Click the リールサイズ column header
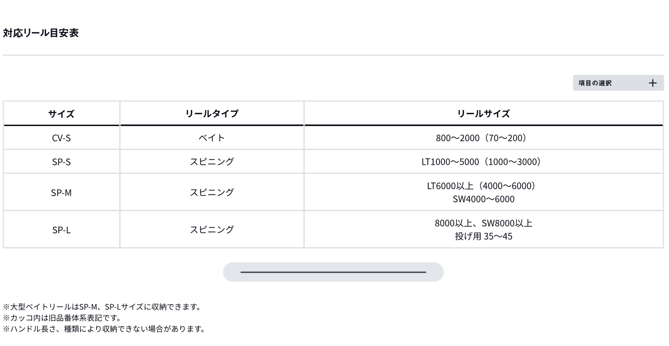This screenshot has height=346, width=669. pyautogui.click(x=483, y=114)
